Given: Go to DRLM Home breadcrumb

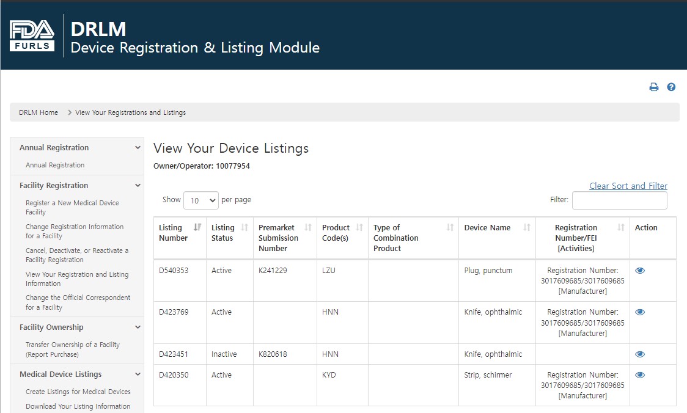Looking at the screenshot, I should click(x=39, y=112).
